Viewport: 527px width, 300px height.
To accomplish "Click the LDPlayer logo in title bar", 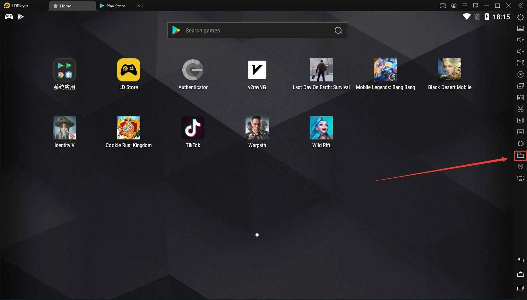I will click(7, 5).
